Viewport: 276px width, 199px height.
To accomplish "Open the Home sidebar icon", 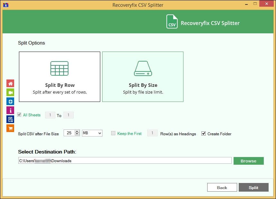I will click(10, 83).
